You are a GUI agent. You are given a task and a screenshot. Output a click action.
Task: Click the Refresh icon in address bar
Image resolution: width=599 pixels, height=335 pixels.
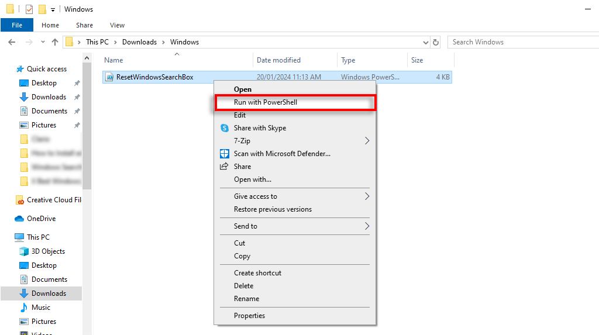[436, 42]
